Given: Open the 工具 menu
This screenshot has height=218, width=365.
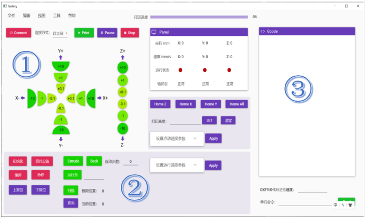Looking at the screenshot, I should click(57, 16).
